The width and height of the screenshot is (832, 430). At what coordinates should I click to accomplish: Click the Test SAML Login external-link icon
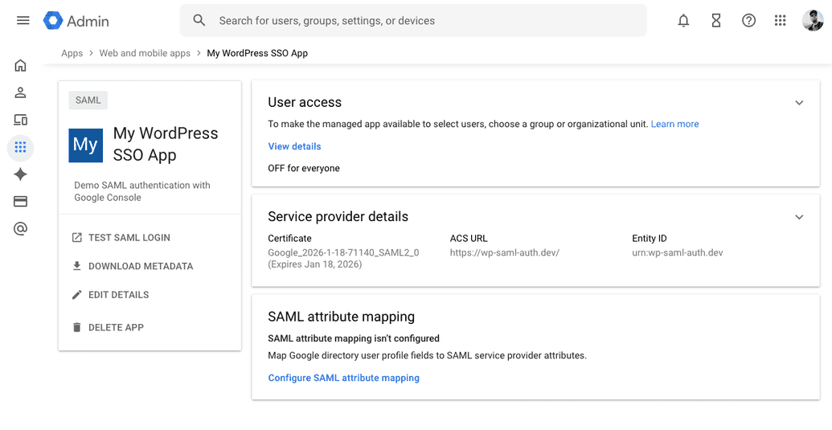click(x=77, y=238)
